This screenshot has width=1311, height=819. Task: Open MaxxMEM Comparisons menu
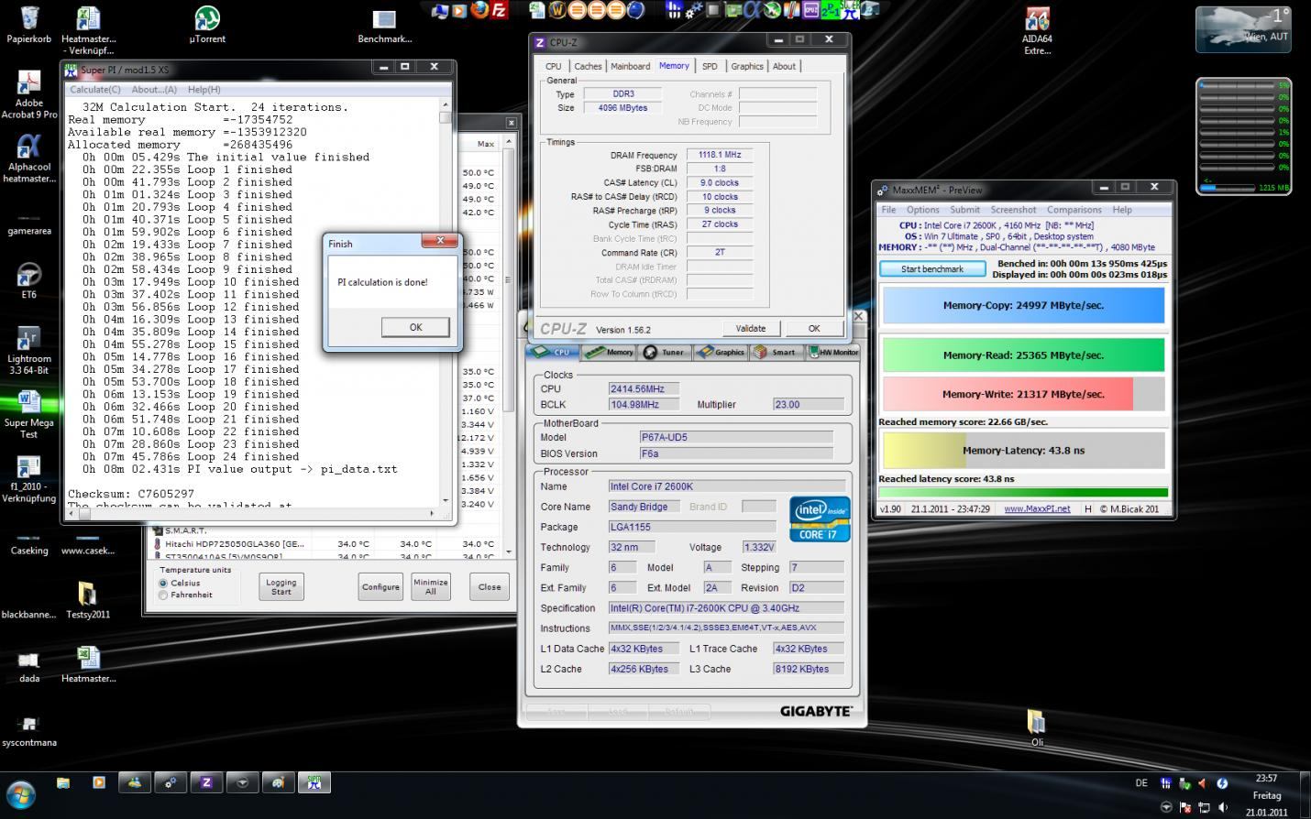pyautogui.click(x=1074, y=210)
